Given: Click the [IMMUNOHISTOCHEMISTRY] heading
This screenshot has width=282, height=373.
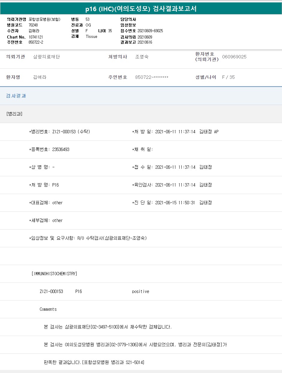Looking at the screenshot, I should [54, 274].
